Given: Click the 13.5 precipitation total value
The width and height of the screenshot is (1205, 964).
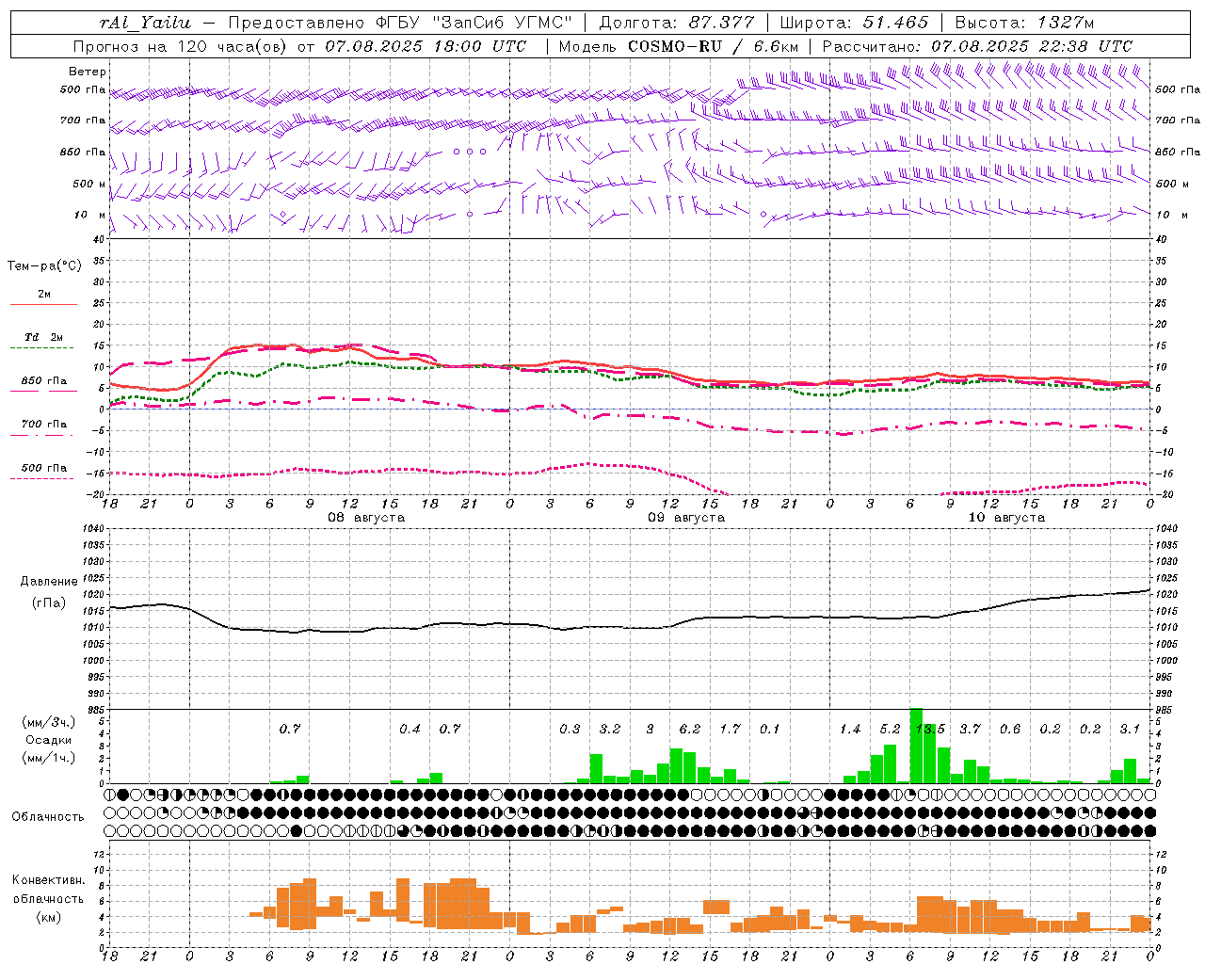Looking at the screenshot, I should tap(930, 729).
